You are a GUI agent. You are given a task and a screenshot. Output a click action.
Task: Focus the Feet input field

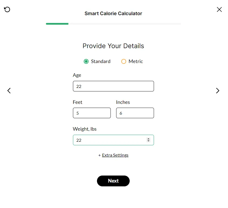pyautogui.click(x=92, y=113)
